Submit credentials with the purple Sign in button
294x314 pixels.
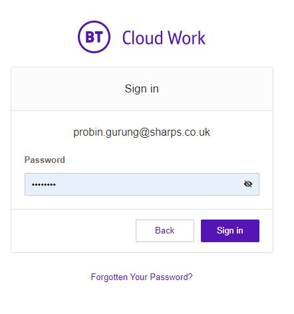coord(230,231)
